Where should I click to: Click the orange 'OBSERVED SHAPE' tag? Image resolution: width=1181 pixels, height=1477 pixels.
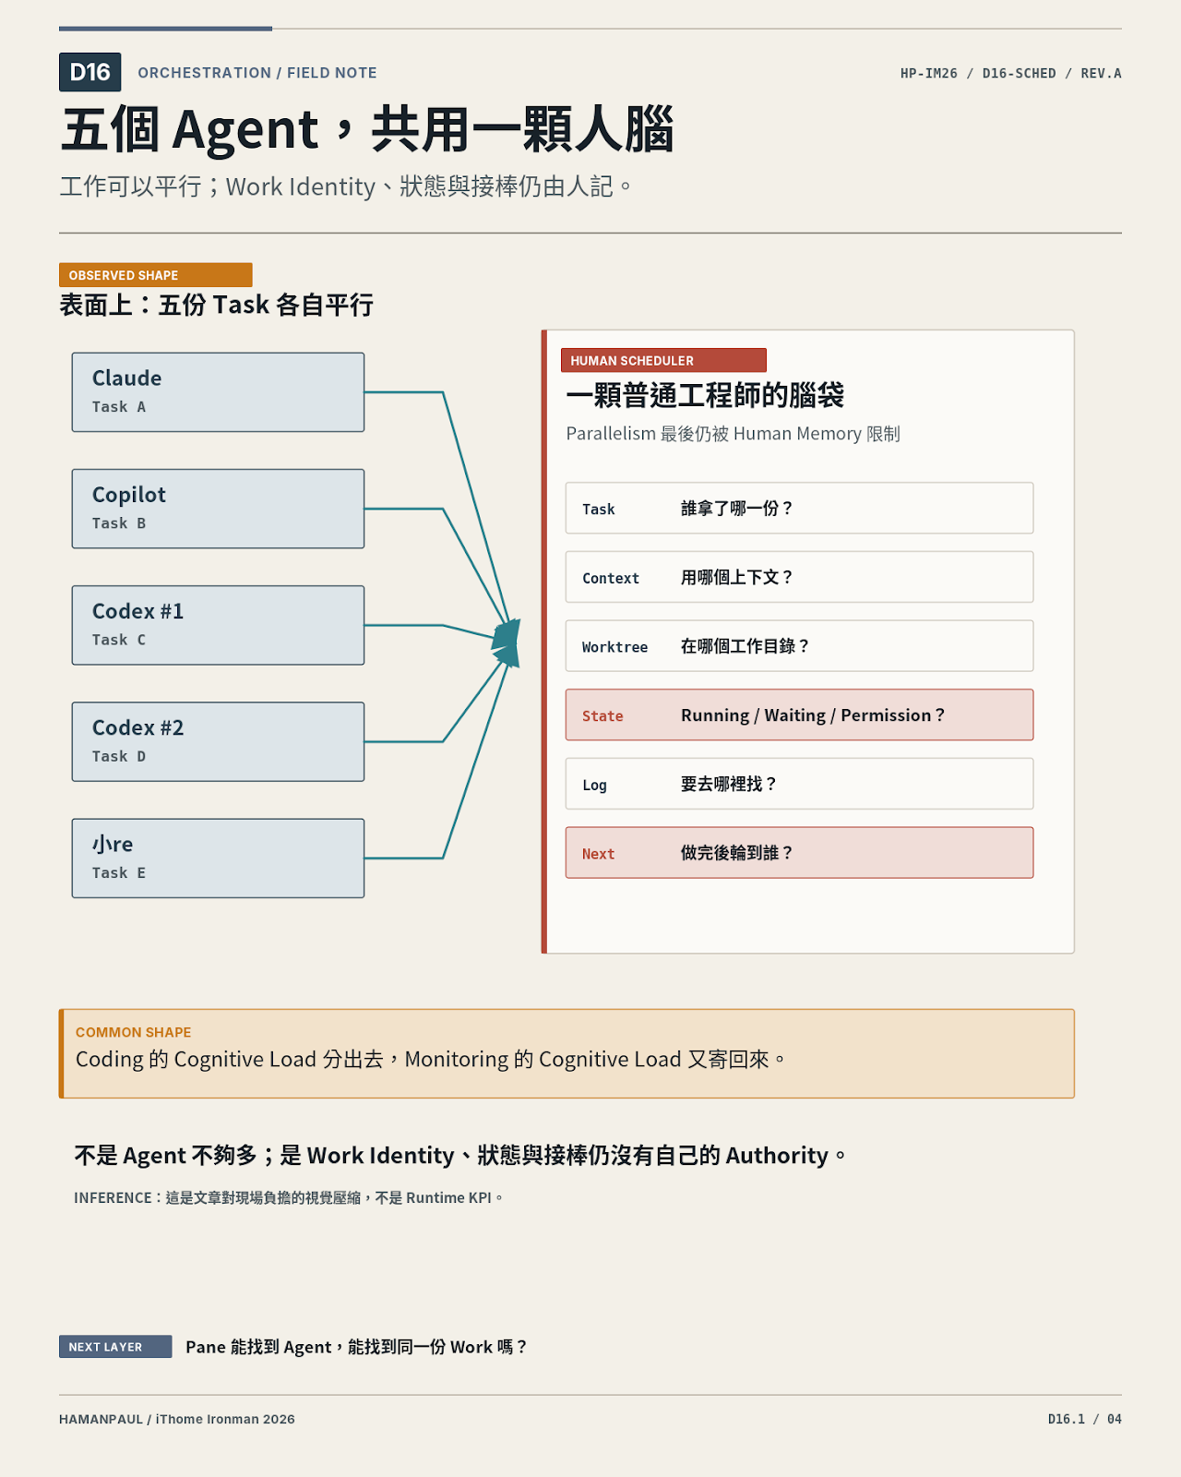[x=155, y=275]
